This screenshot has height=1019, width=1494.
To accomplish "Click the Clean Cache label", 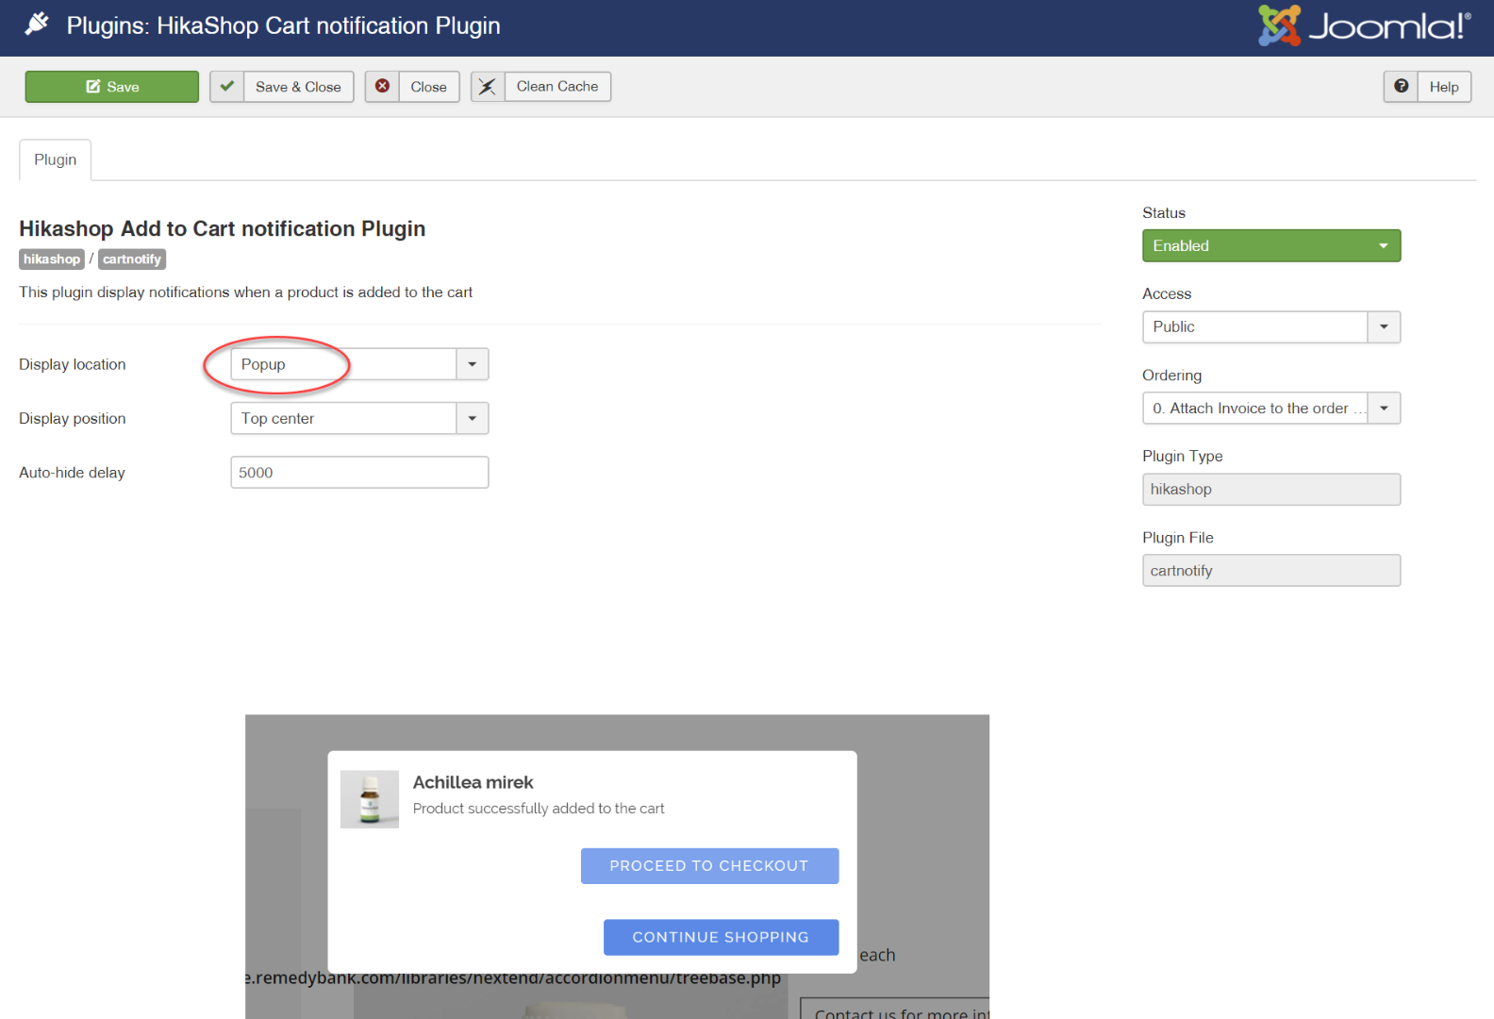I will 557,87.
